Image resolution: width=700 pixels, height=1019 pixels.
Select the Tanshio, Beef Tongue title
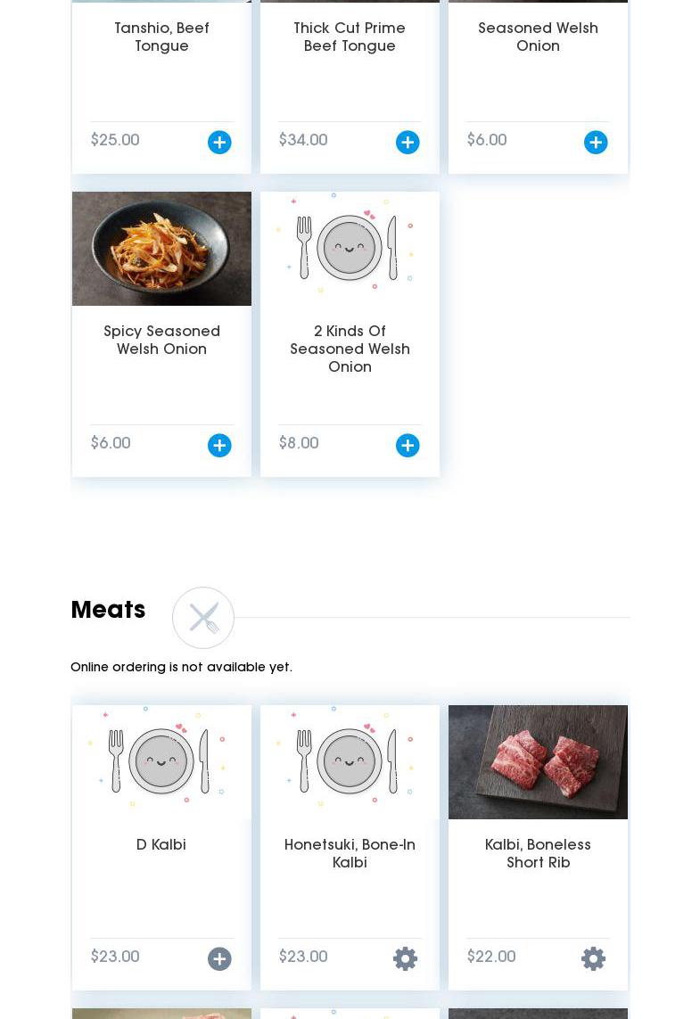tap(161, 37)
